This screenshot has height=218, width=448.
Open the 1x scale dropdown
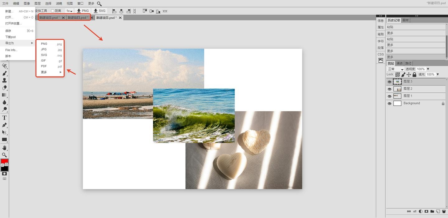tap(69, 11)
